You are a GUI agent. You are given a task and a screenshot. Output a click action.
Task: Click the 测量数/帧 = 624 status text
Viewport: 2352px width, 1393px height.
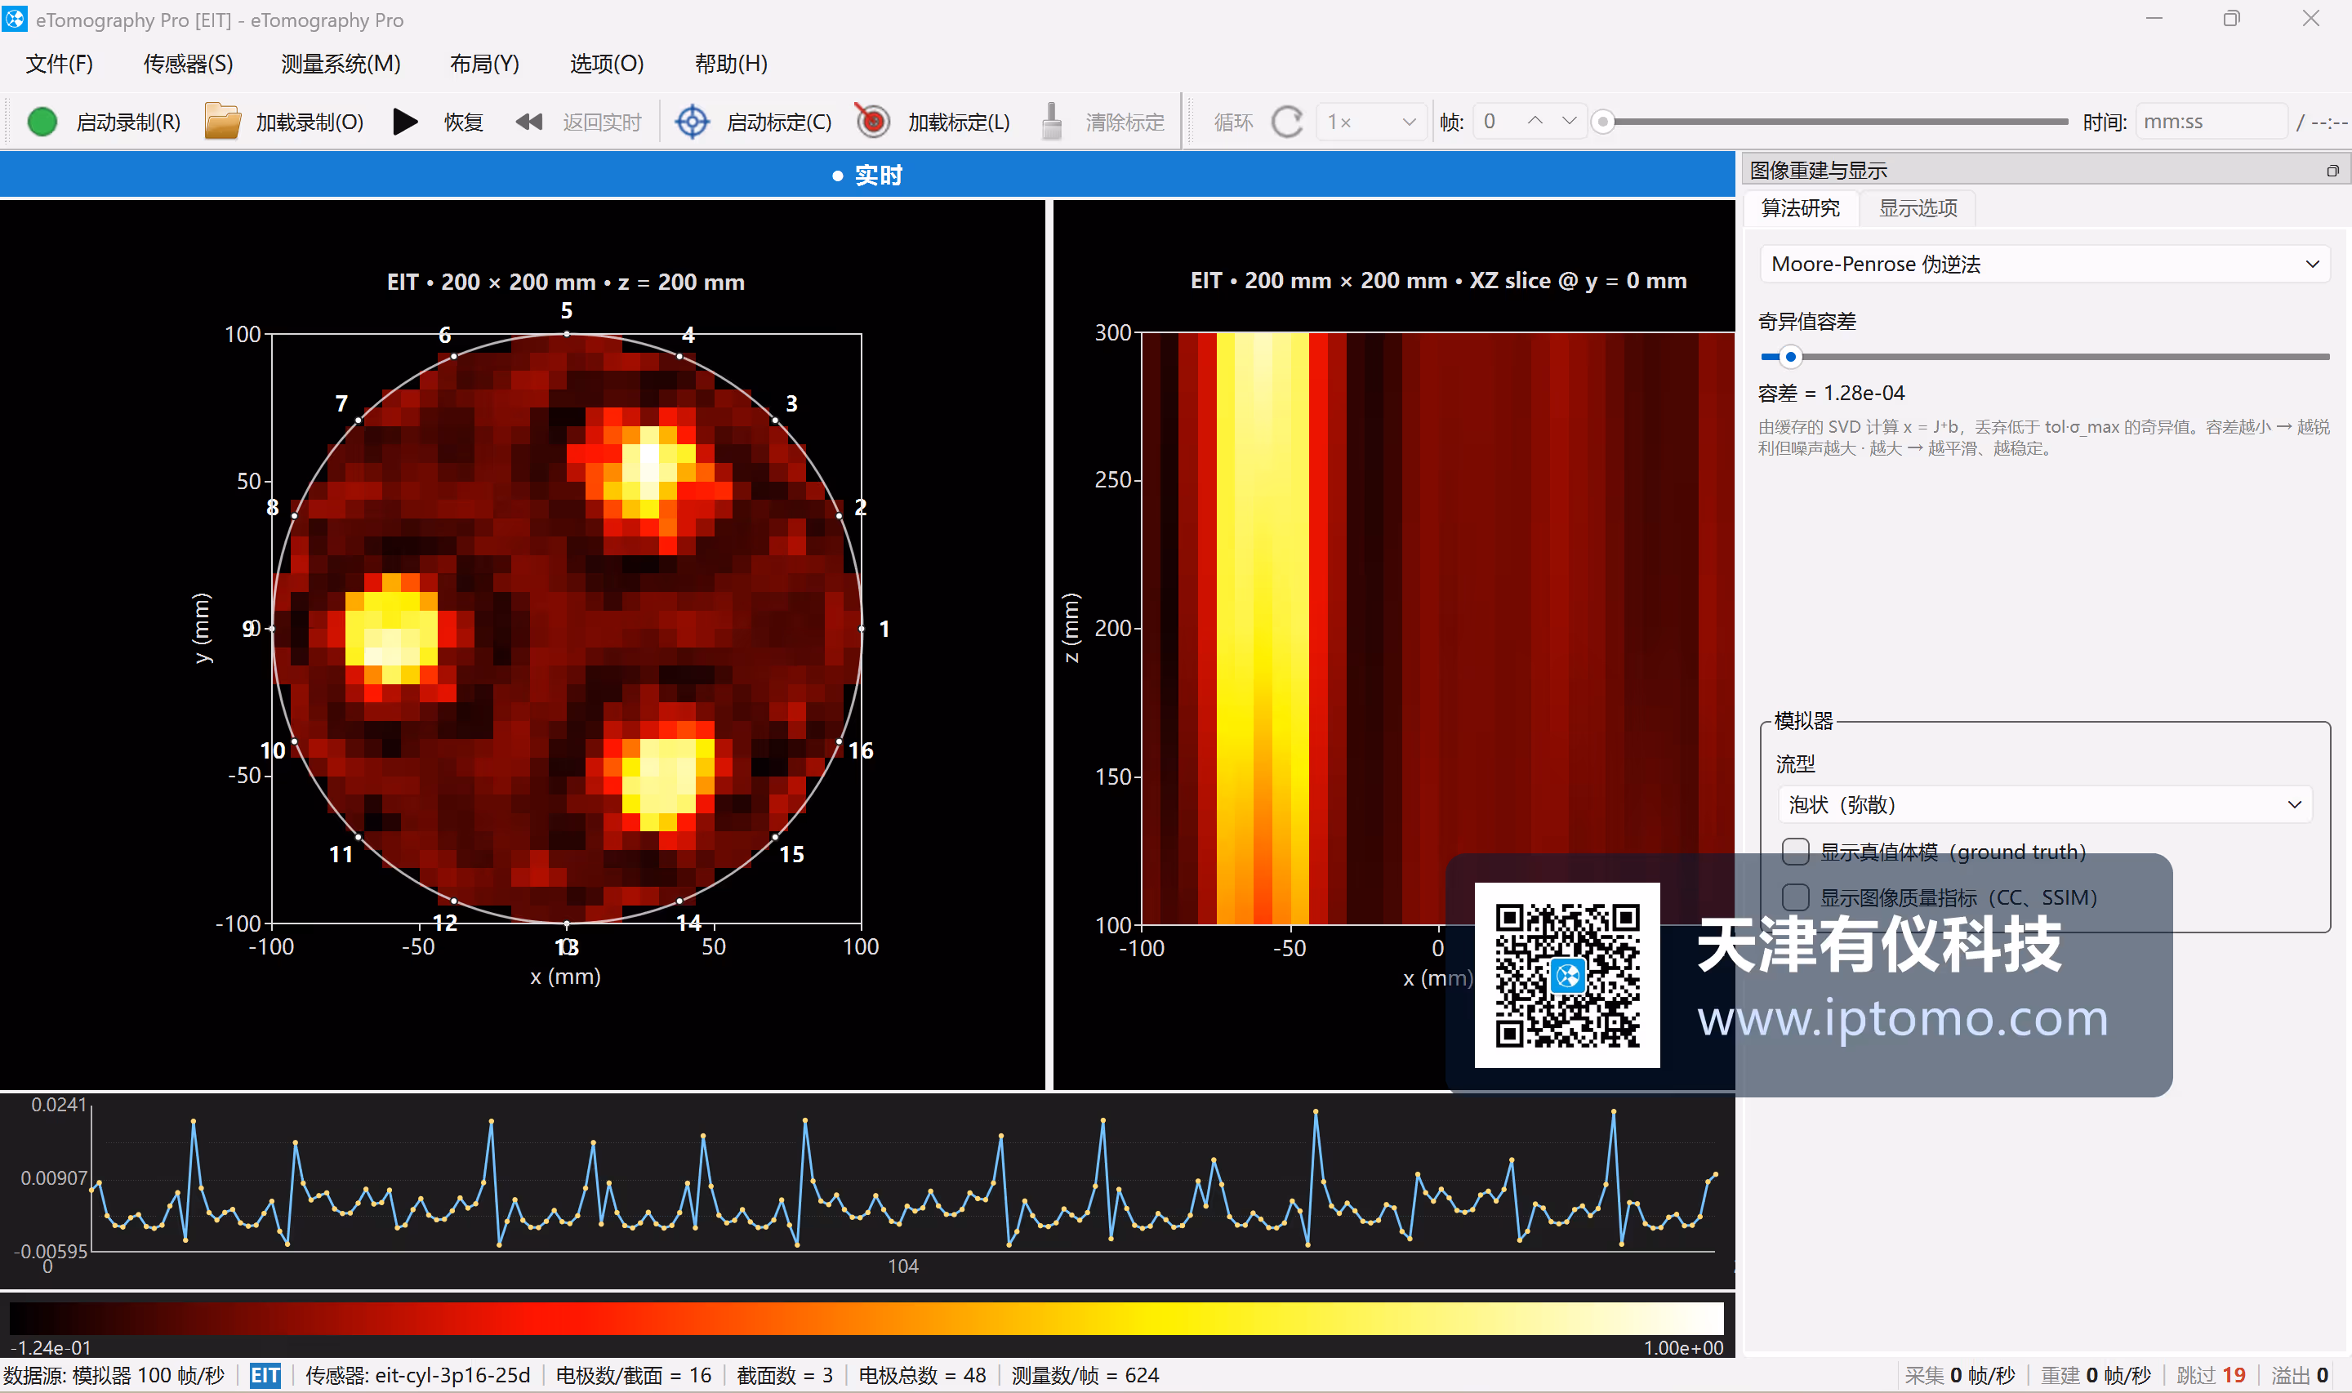click(1085, 1376)
